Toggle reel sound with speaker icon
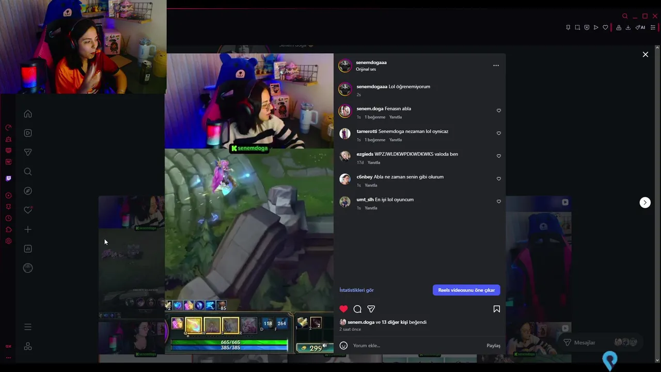The image size is (661, 372). pos(324,346)
